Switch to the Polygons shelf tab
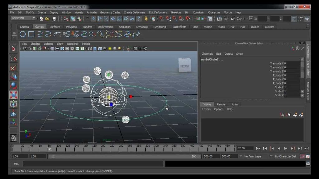The height and width of the screenshot is (179, 319). (71, 27)
